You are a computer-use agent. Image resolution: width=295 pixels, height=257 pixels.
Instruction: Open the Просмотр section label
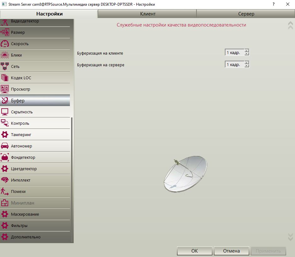point(20,89)
